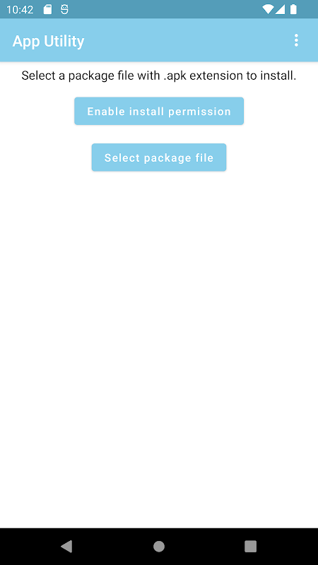
Task: Click the .apk instruction text line
Action: [159, 76]
